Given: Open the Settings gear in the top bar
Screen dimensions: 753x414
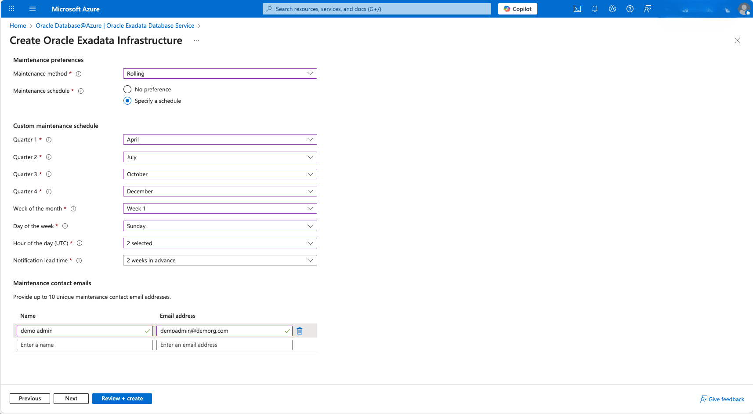Looking at the screenshot, I should click(612, 9).
